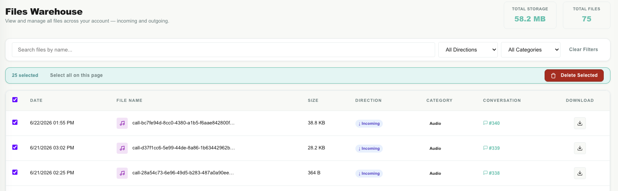Click Clear Filters

583,50
